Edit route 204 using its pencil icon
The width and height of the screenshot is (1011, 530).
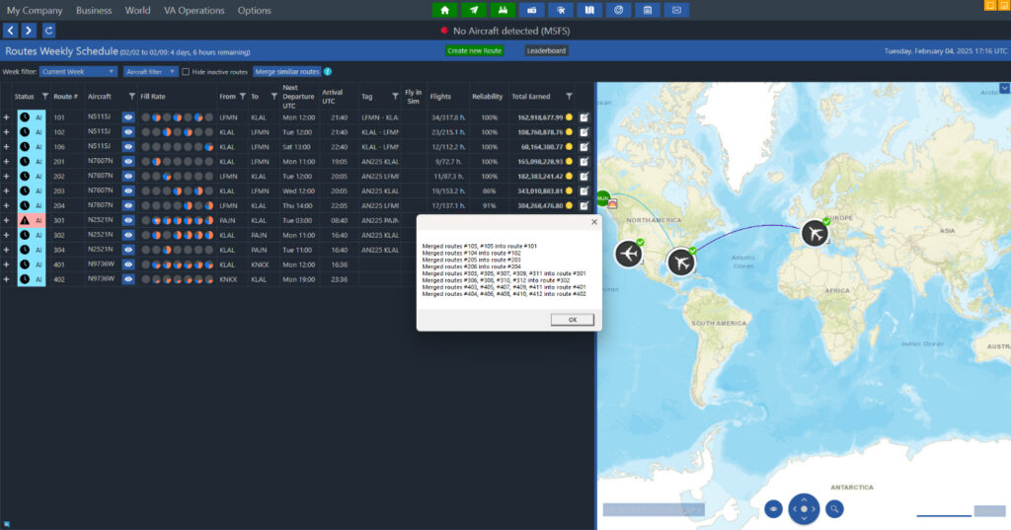tap(584, 205)
